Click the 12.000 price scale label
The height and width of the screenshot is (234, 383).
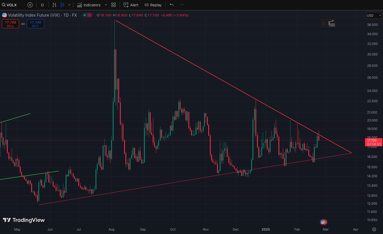coord(372,204)
